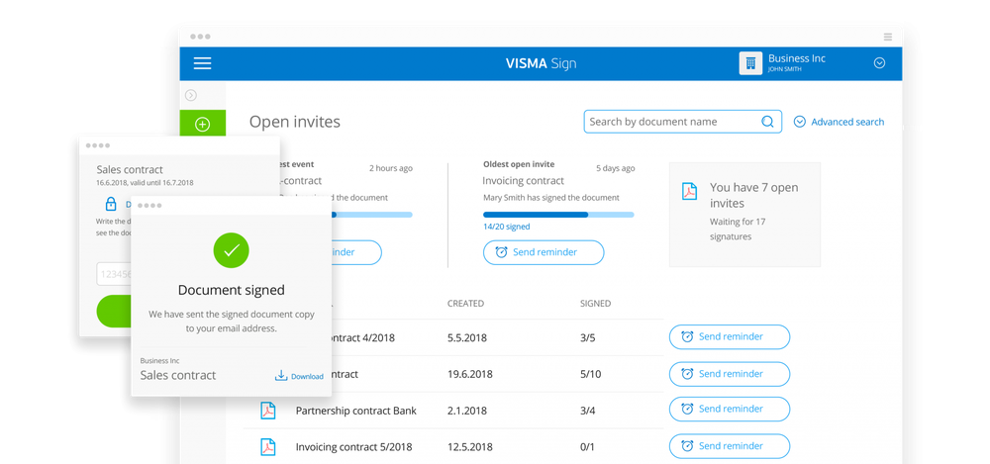990x464 pixels.
Task: Click the browser menu icon top right
Action: 888,37
